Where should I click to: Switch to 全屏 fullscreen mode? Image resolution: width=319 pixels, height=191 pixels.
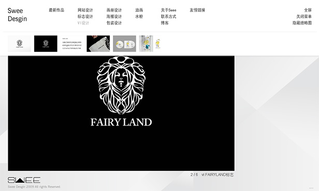point(308,10)
